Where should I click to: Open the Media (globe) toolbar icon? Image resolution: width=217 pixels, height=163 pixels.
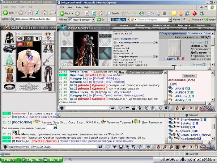(141, 13)
